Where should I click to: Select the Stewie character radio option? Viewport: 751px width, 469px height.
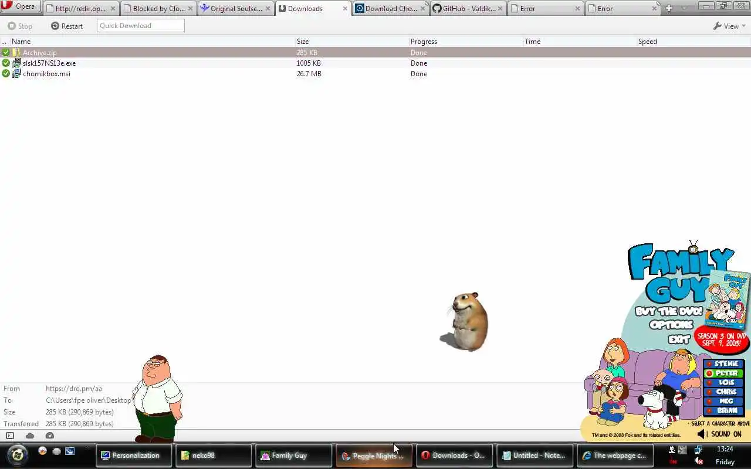click(723, 364)
